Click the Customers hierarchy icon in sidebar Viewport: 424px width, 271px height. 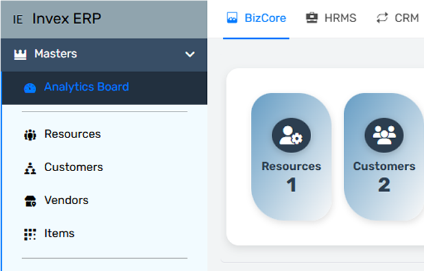(x=30, y=168)
